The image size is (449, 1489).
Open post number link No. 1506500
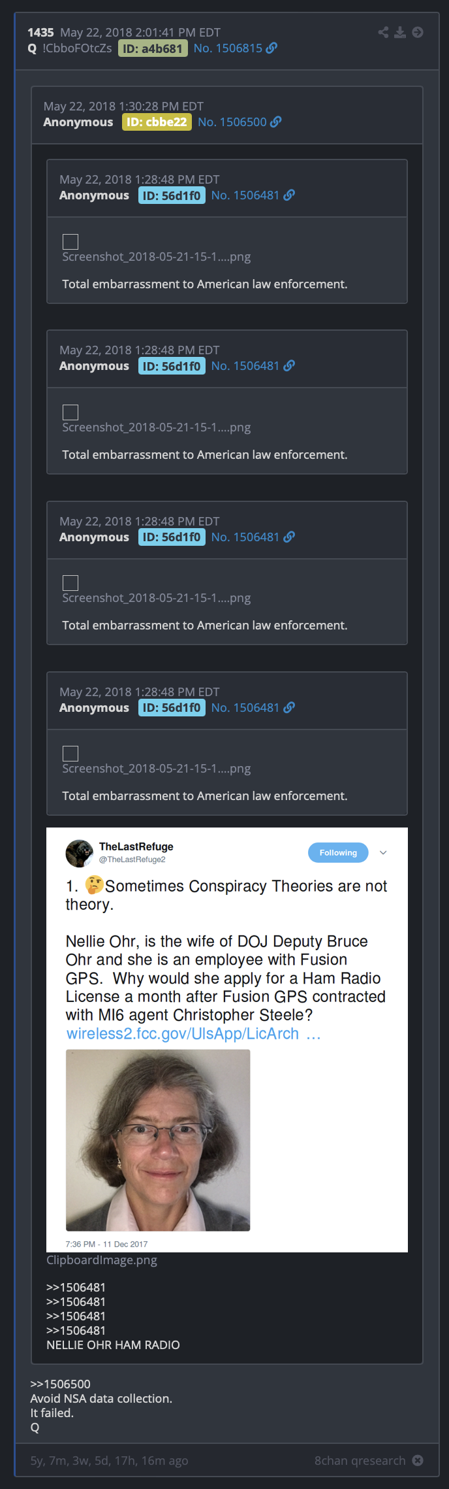[232, 122]
